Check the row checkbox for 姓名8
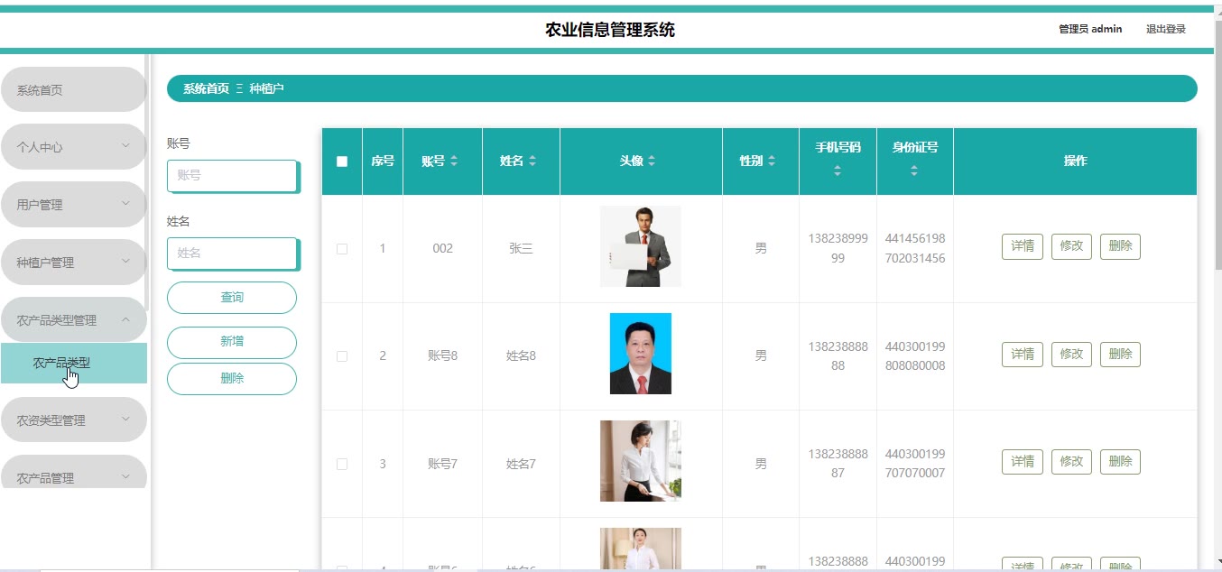This screenshot has height=572, width=1222. pyautogui.click(x=342, y=356)
